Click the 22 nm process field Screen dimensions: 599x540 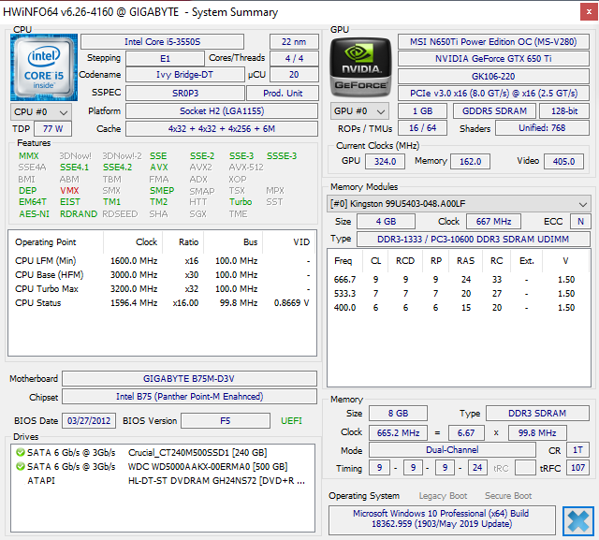[294, 41]
